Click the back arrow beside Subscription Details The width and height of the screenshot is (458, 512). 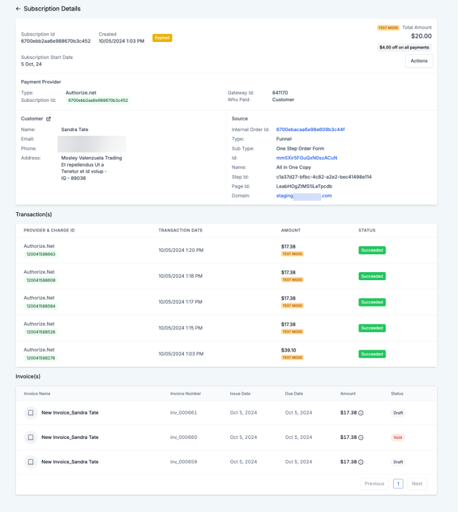pos(18,9)
